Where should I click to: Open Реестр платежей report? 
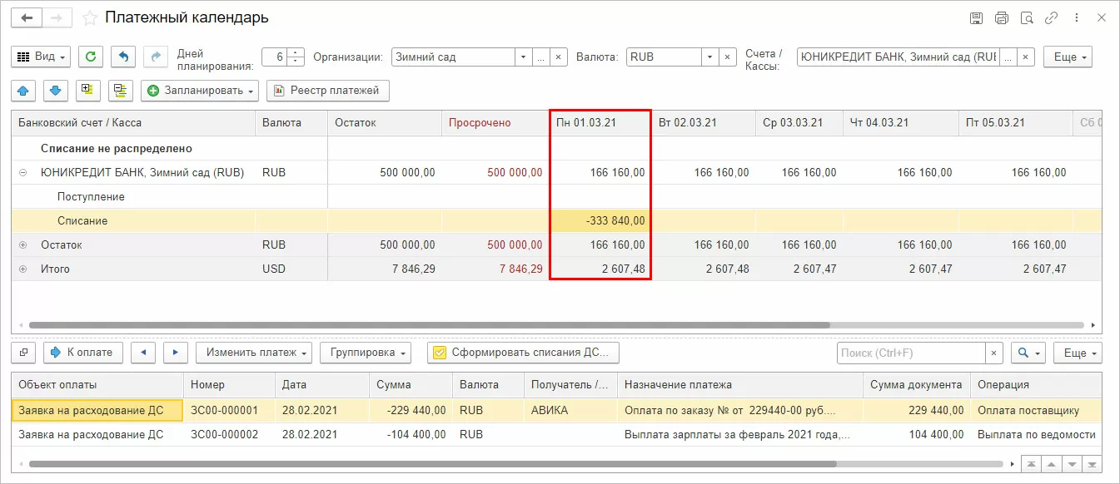(x=328, y=90)
